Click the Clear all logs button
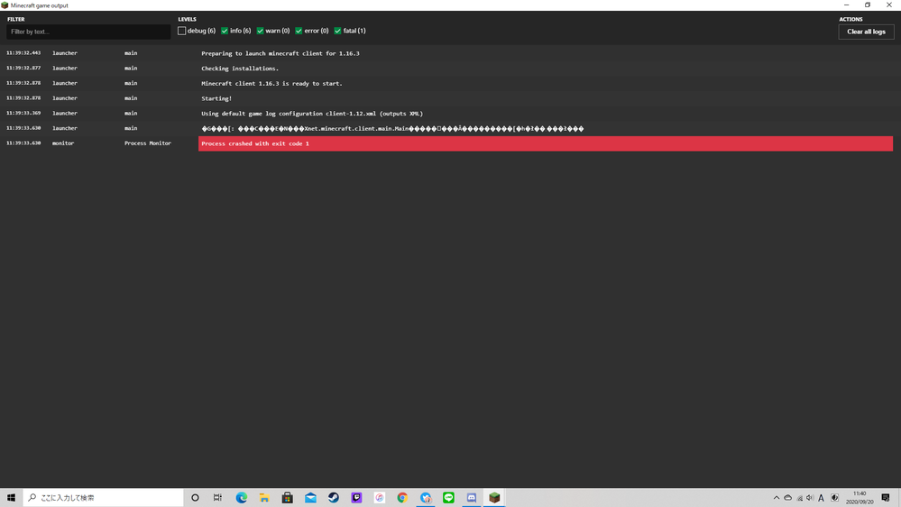The height and width of the screenshot is (507, 901). tap(866, 32)
